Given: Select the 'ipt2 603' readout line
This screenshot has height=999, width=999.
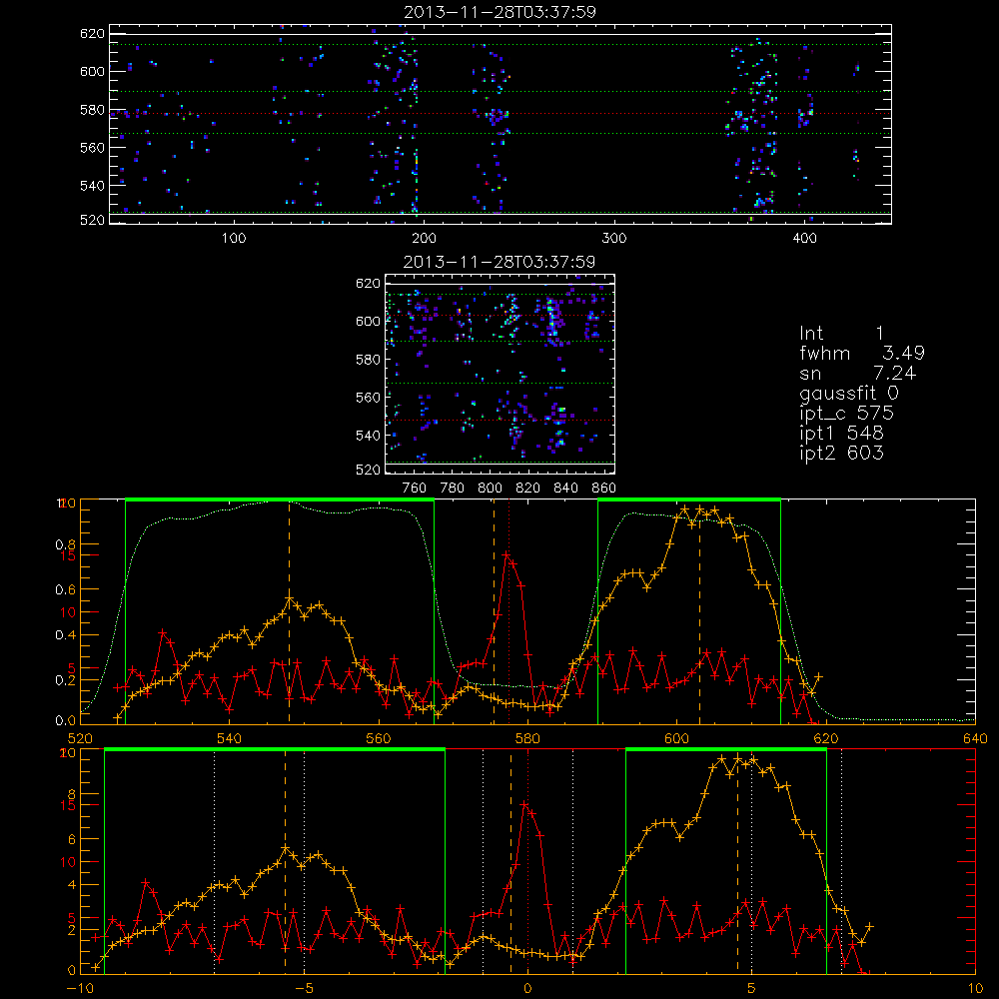Looking at the screenshot, I should (841, 453).
